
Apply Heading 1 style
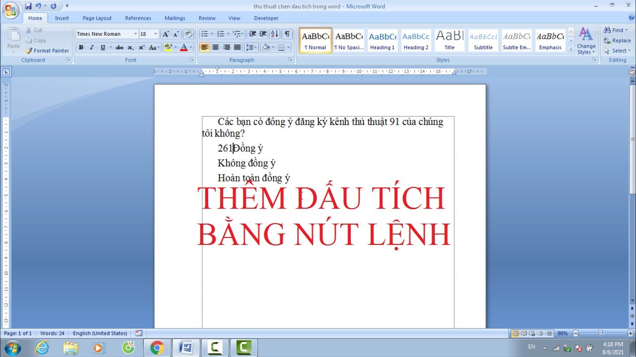coord(383,40)
